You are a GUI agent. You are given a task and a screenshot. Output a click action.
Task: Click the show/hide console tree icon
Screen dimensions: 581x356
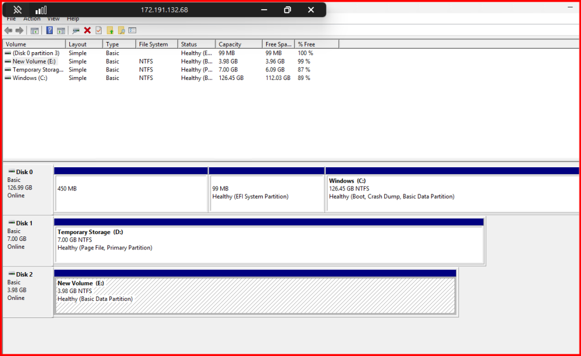35,31
